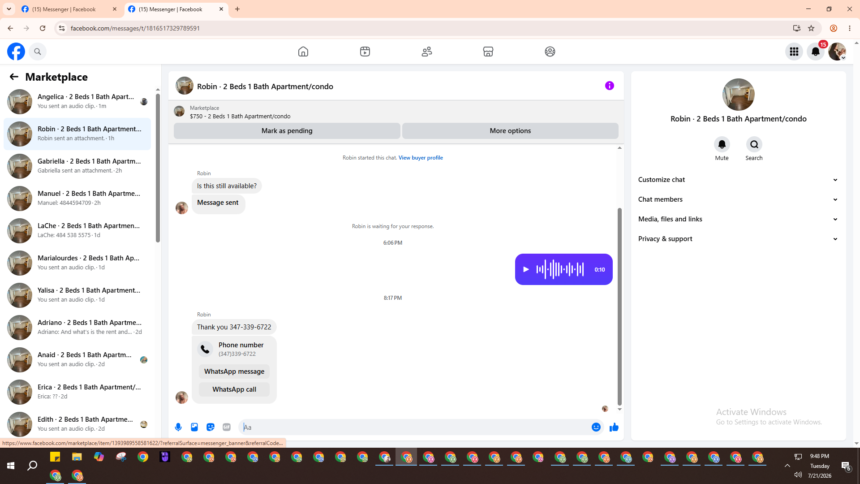This screenshot has width=860, height=484.
Task: Open the account profile picture menu
Action: click(x=837, y=52)
